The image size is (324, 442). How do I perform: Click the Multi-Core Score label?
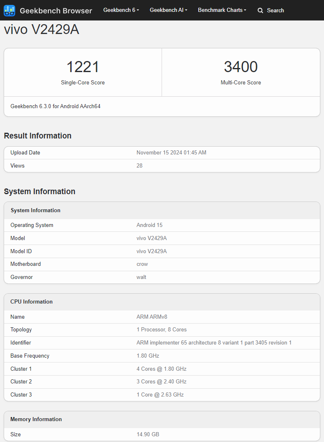click(x=241, y=83)
